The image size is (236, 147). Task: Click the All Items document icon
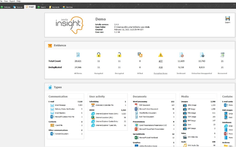coord(78,55)
